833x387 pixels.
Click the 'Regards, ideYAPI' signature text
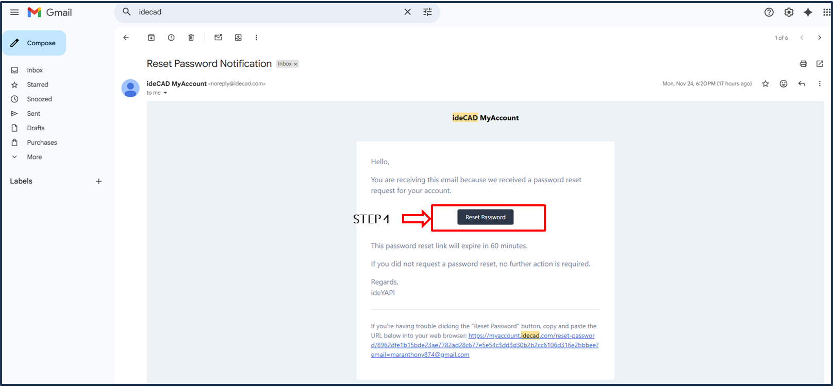coord(385,287)
